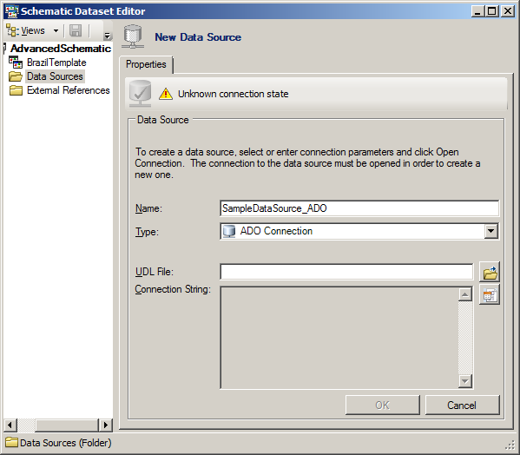Viewport: 520px width, 455px height.
Task: Select the AdvancedSchematic root node
Action: [x=61, y=49]
